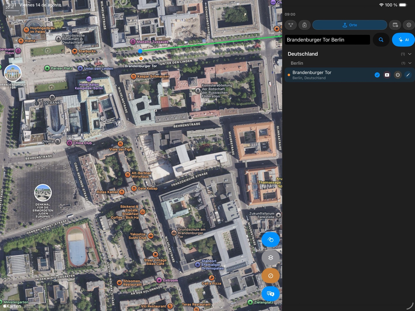Open the route connections icon in the side panel
The height and width of the screenshot is (311, 415).
(x=291, y=25)
